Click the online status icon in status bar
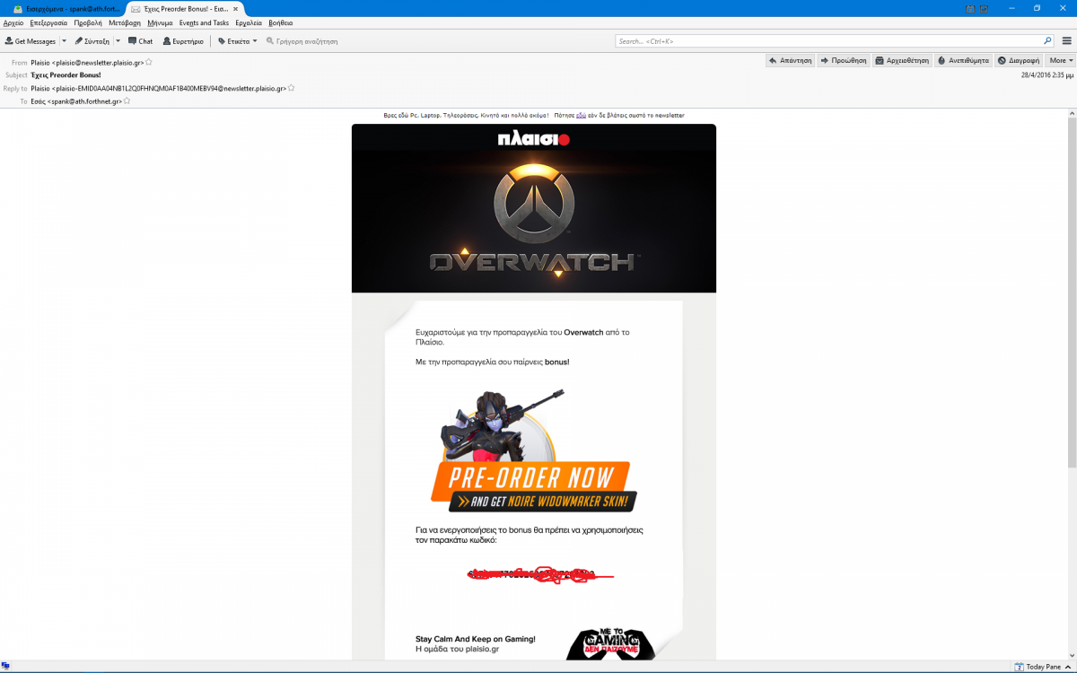1077x673 pixels. point(5,666)
